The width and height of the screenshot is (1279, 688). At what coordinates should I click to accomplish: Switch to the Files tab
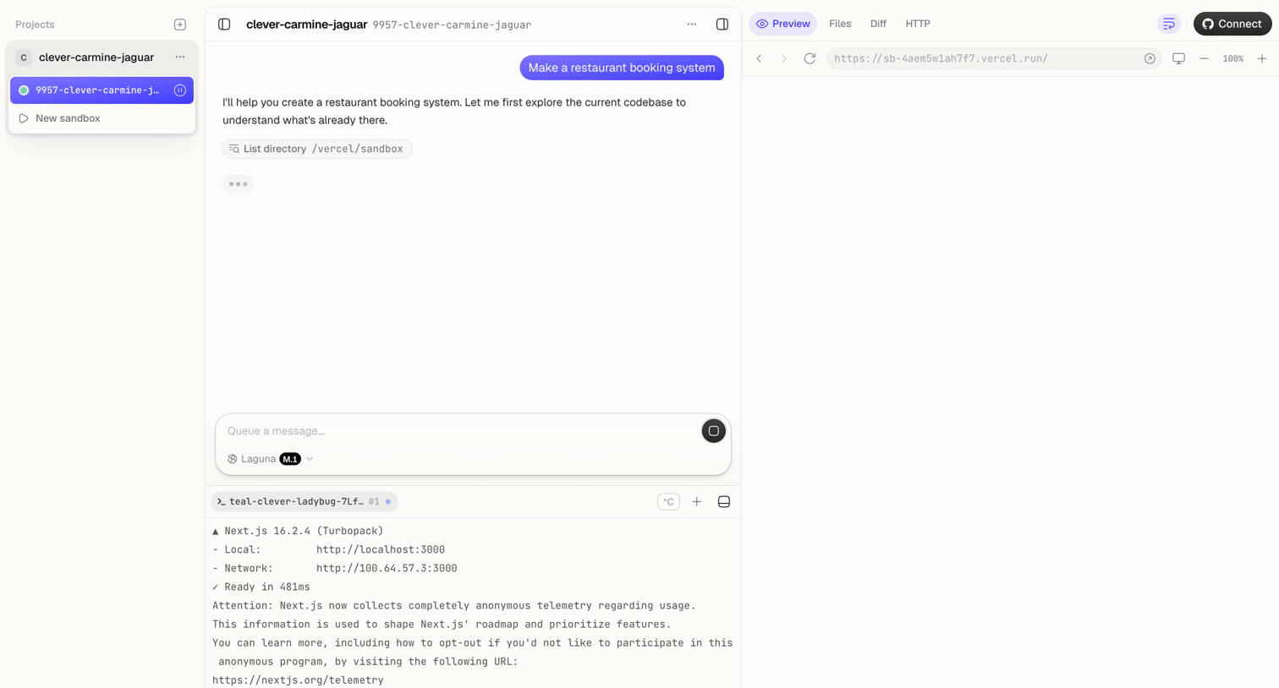[840, 24]
